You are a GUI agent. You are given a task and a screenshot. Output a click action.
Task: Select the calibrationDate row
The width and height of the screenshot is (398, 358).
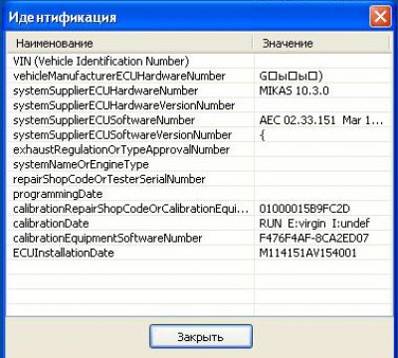[x=199, y=223]
